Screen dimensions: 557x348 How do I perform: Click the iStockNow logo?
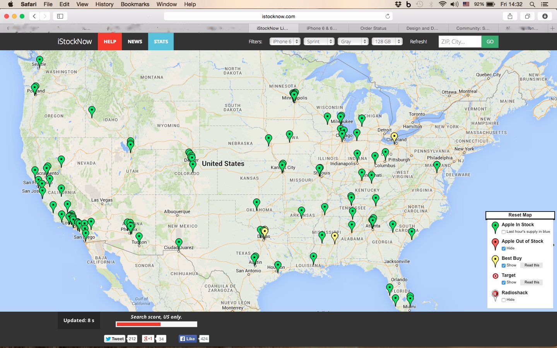point(75,41)
